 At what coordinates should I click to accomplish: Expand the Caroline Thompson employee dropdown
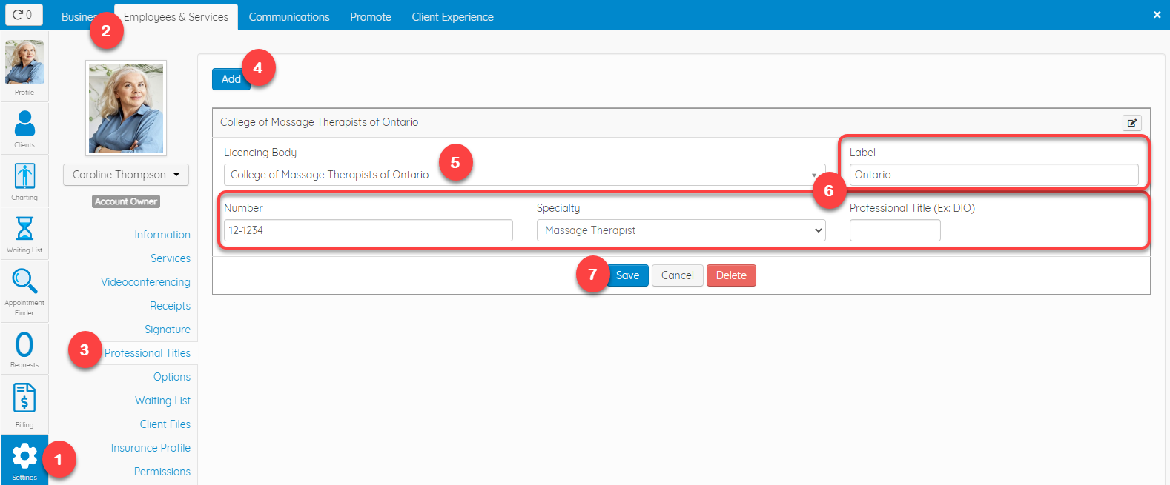click(x=126, y=175)
